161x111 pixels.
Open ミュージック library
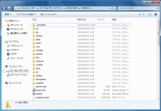(15, 58)
